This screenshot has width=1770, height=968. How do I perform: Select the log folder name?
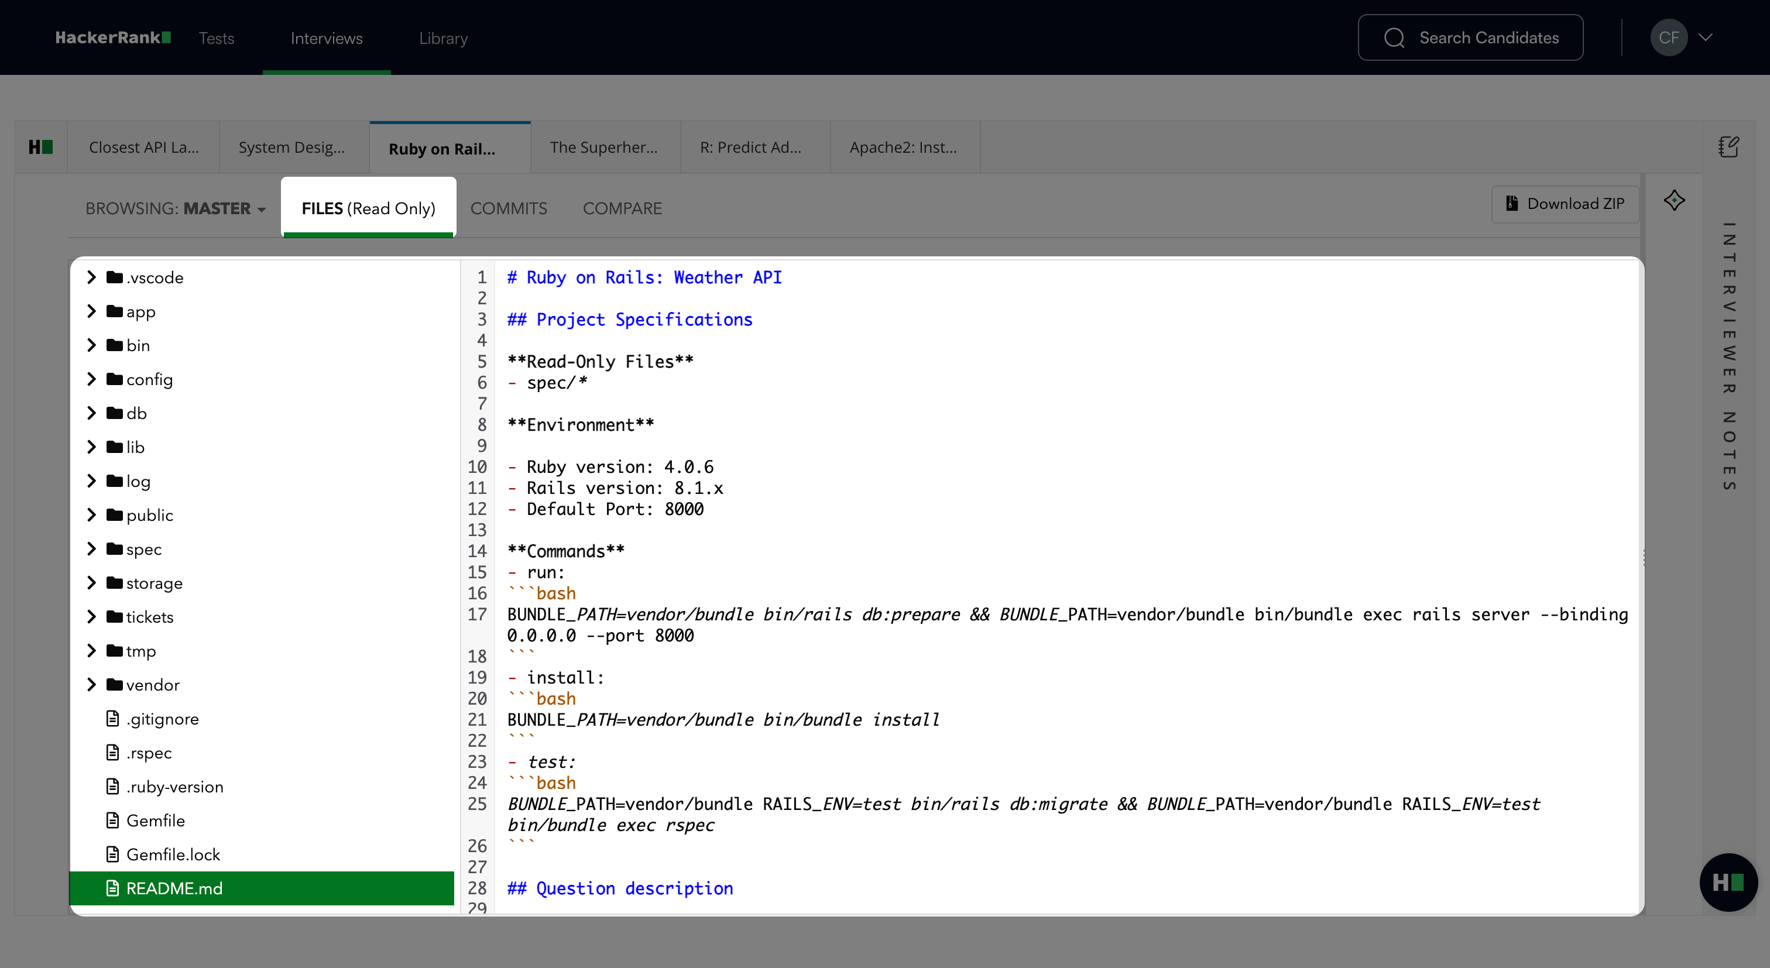tap(138, 481)
